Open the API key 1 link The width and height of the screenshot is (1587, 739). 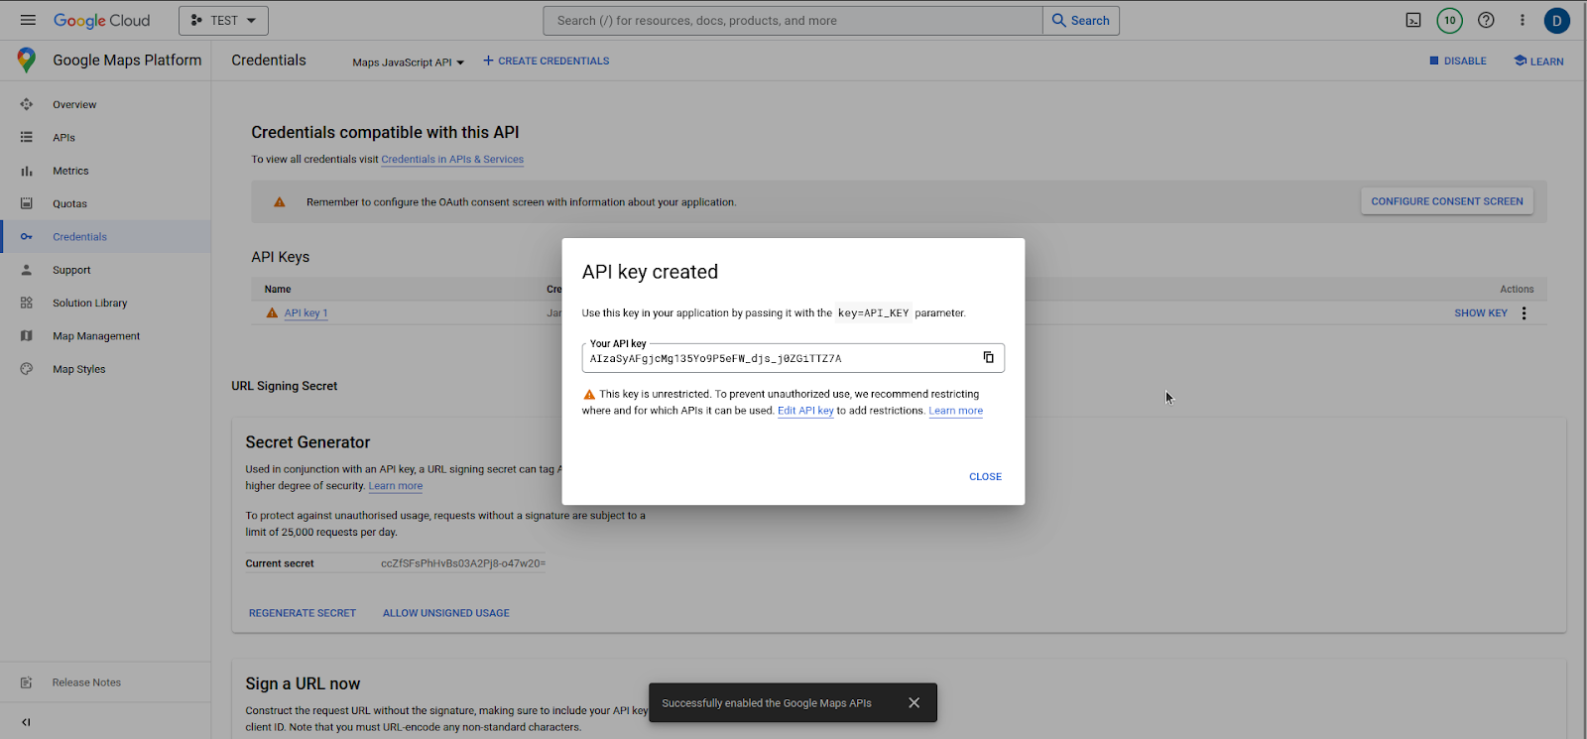click(x=305, y=313)
